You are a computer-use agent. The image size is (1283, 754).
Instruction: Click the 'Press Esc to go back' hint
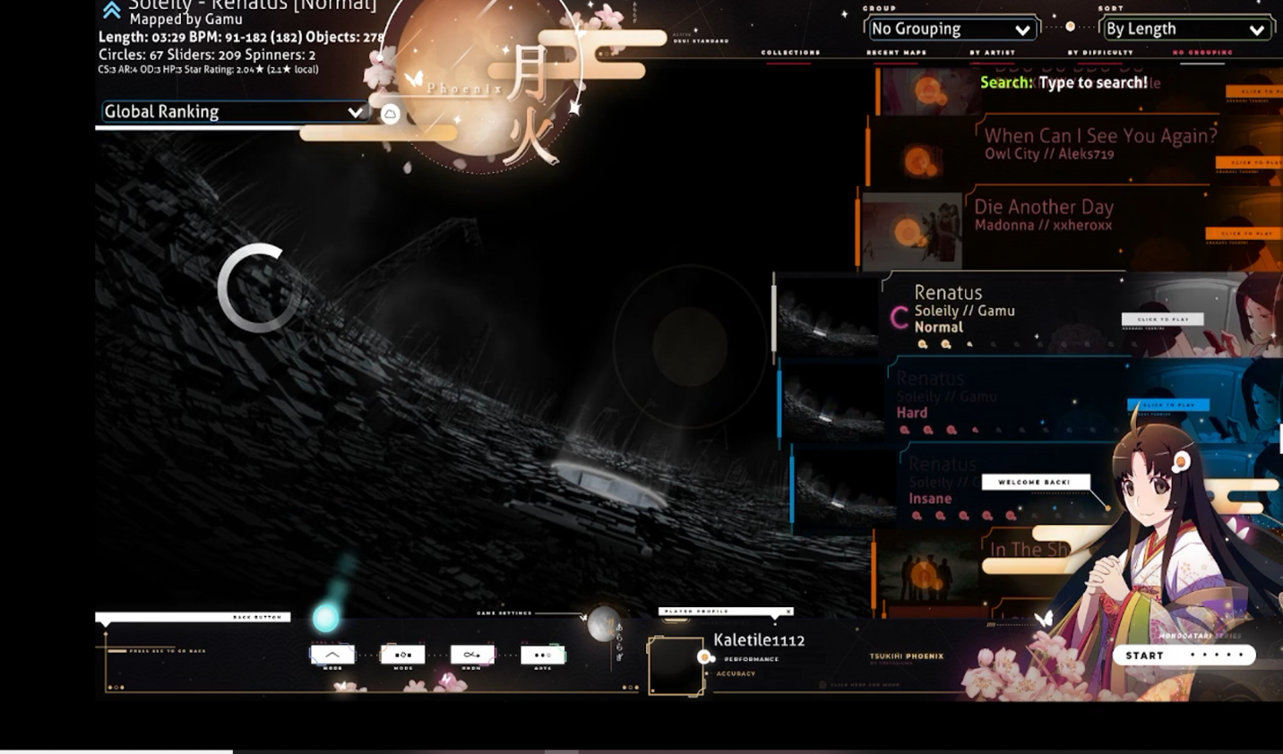pyautogui.click(x=168, y=651)
